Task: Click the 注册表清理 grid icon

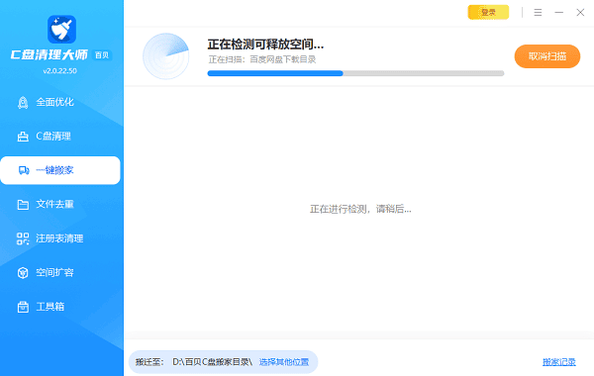Action: (23, 238)
